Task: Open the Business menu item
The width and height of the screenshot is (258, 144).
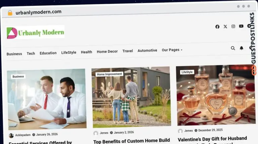Action: tap(14, 54)
